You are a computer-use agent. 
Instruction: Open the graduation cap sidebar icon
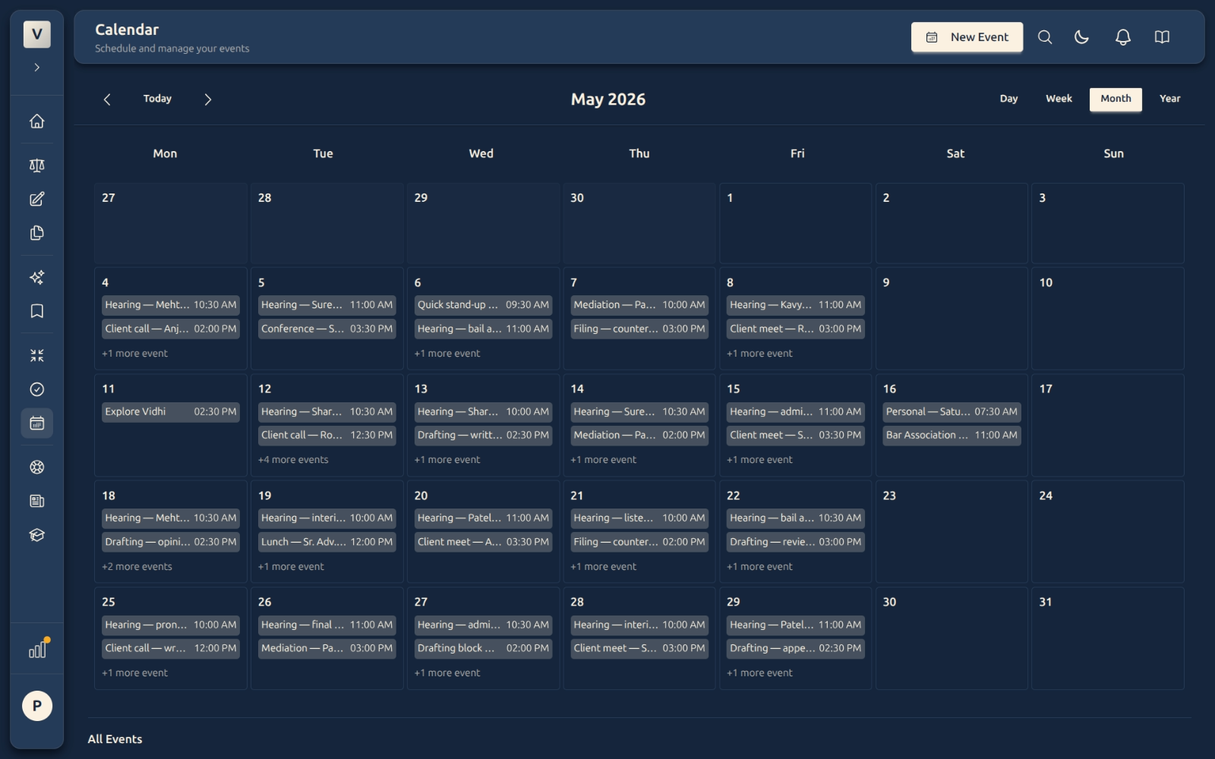tap(36, 535)
